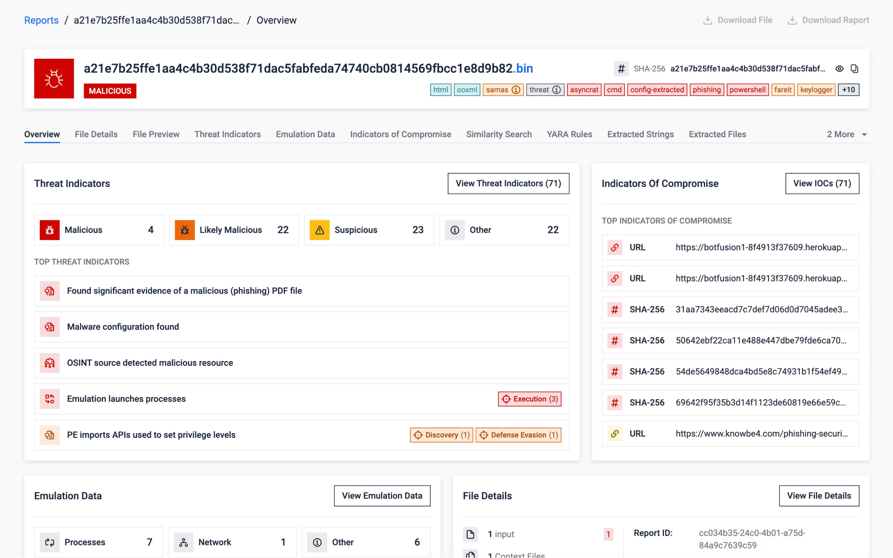Click the red malicious bug verdict icon
Viewport: 893px width, 558px height.
54,79
